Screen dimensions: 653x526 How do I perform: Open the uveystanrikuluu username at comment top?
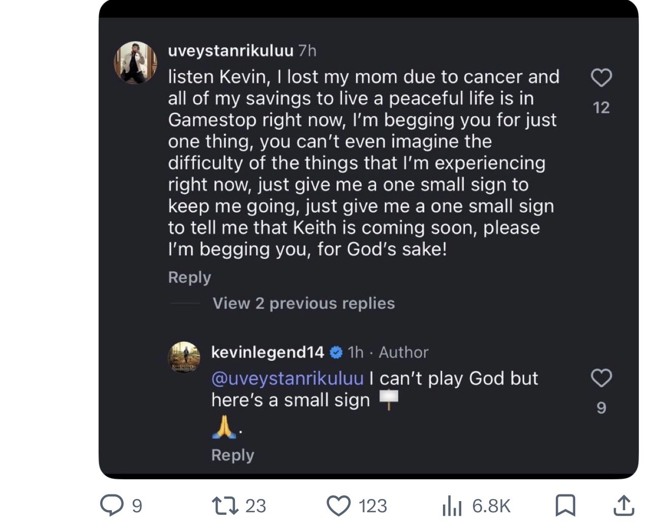pos(230,50)
